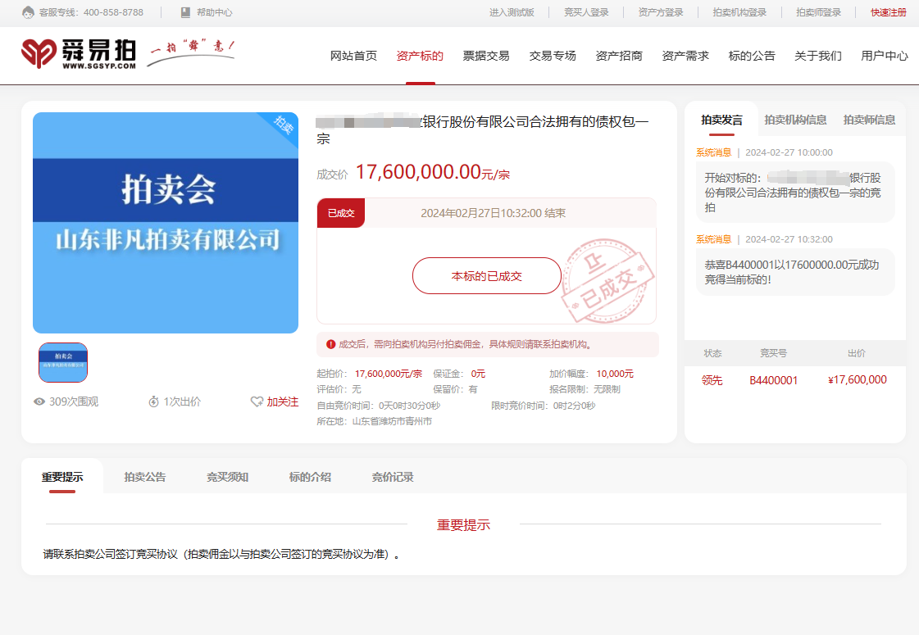The height and width of the screenshot is (635, 919).
Task: Click the large 拍卖会 main image
Action: pos(166,223)
